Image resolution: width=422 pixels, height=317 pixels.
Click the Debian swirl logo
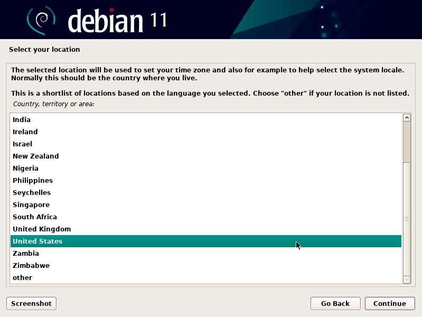click(x=41, y=20)
